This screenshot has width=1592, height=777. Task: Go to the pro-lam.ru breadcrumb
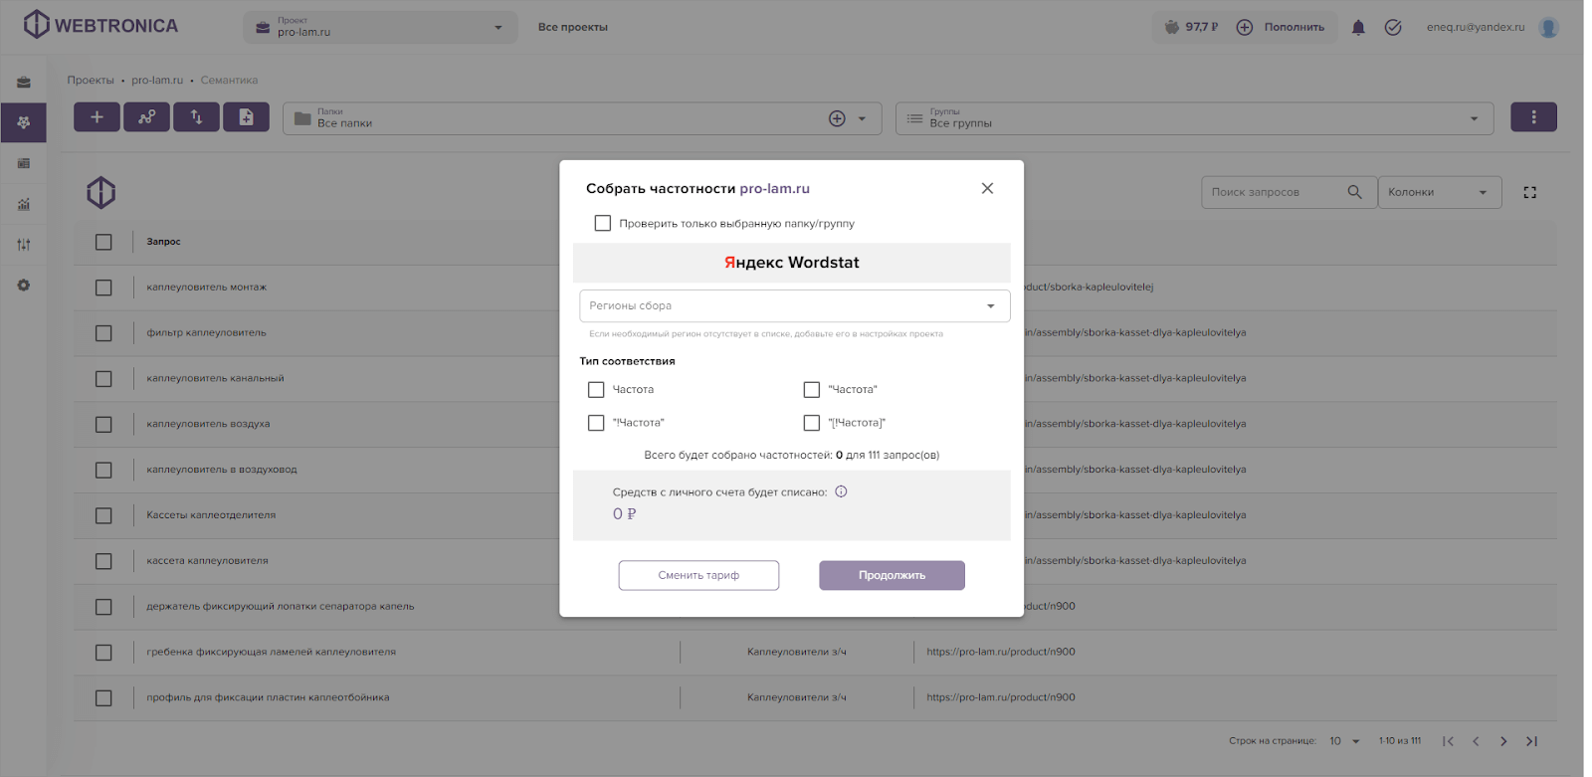157,80
